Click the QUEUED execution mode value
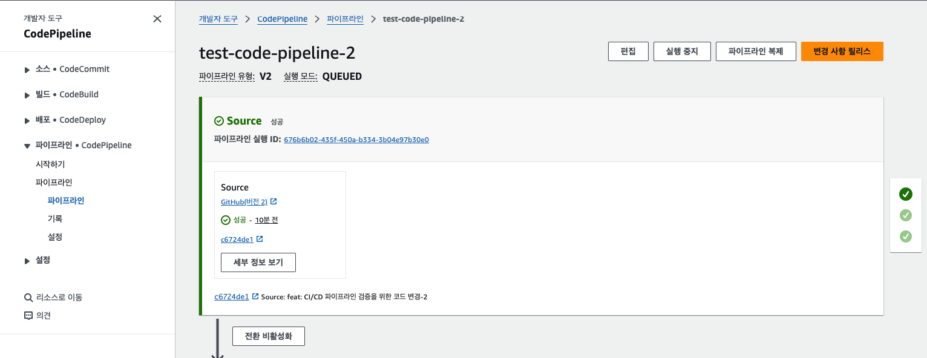 pos(342,77)
